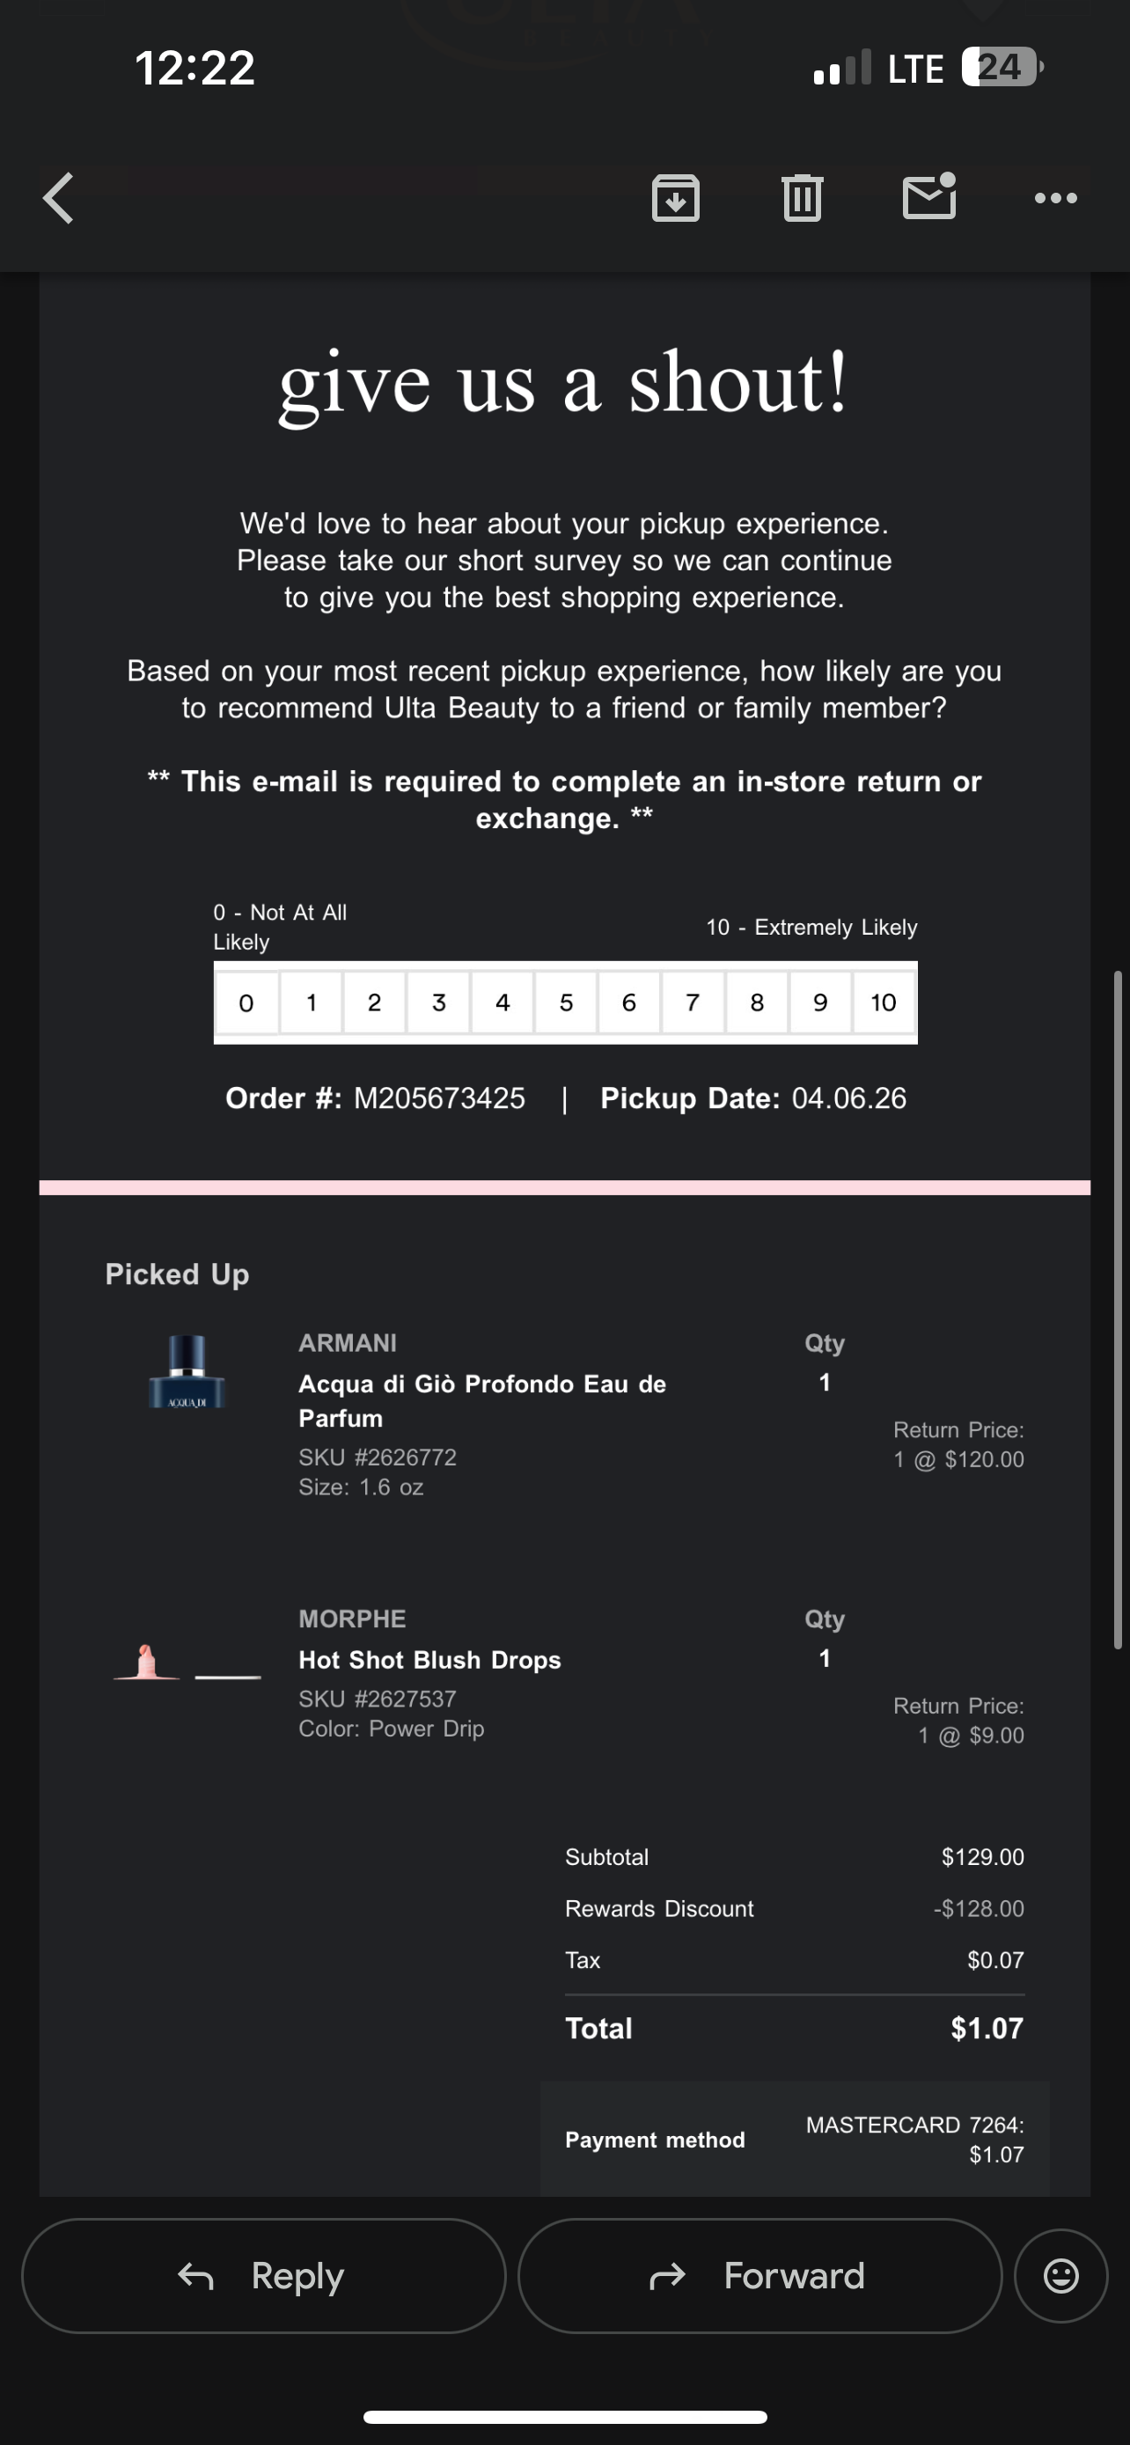Select rating 5 on the survey scale

(x=567, y=1002)
